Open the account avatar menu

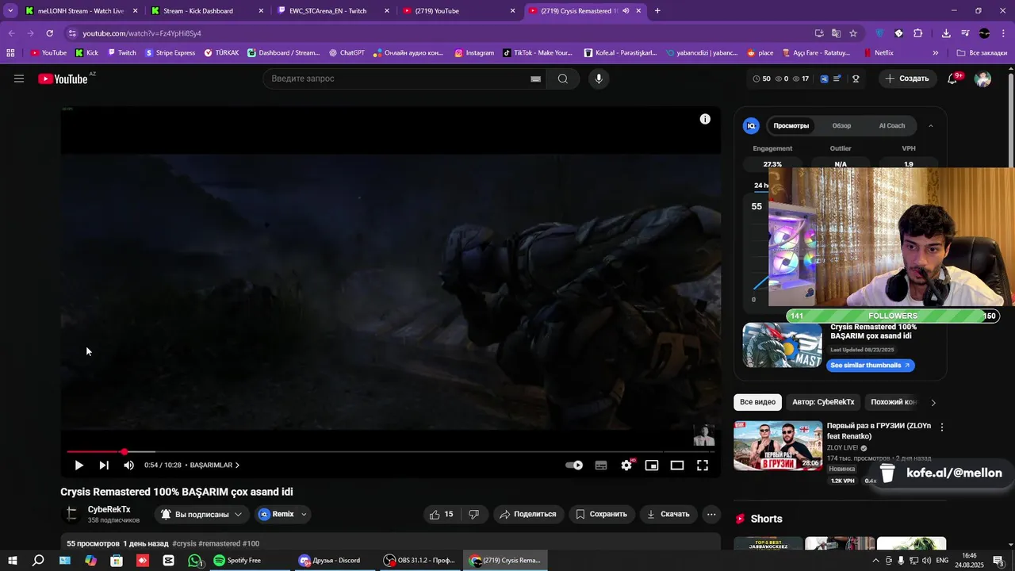point(982,79)
